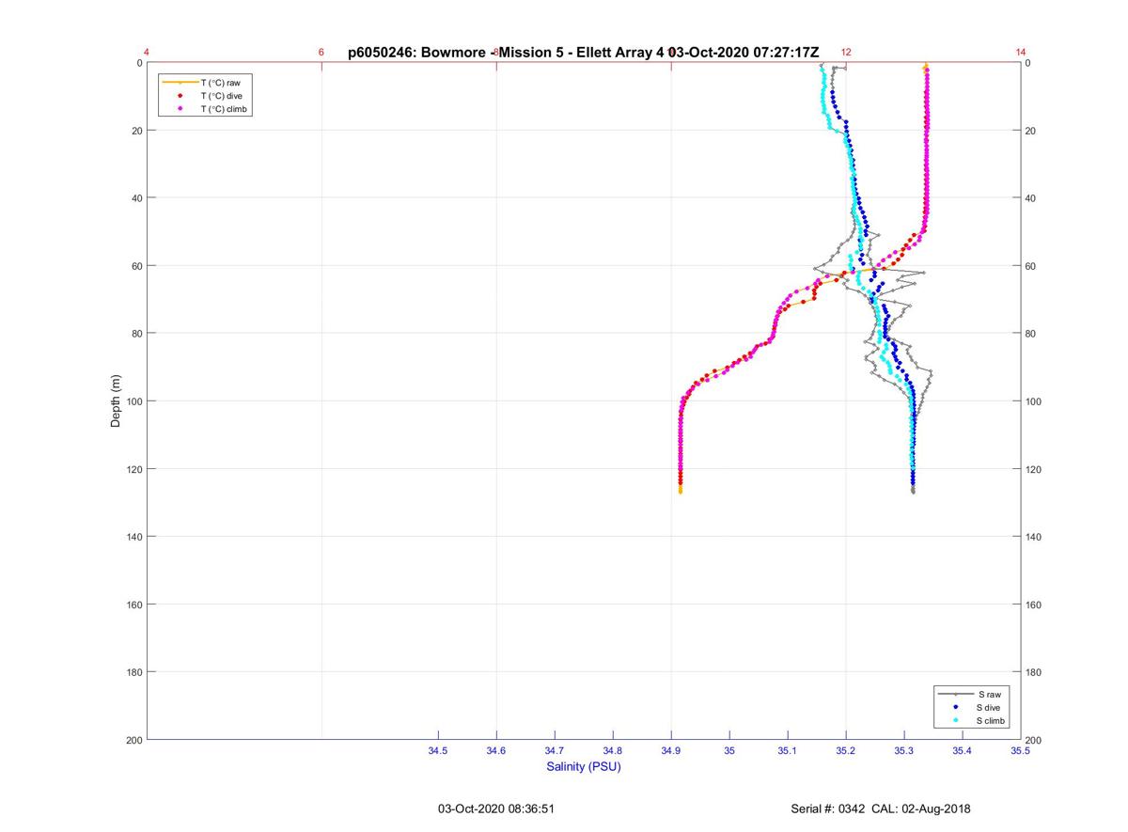Click depth tick 60 on the left axis
Viewport: 1128px width, 832px height.
tap(136, 266)
